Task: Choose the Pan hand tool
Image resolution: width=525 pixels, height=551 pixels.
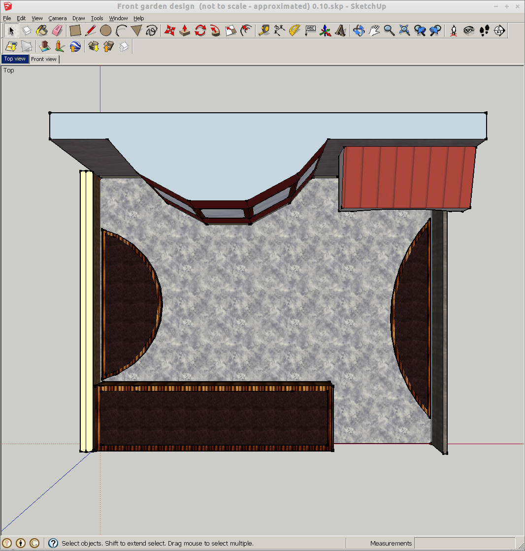Action: 374,31
